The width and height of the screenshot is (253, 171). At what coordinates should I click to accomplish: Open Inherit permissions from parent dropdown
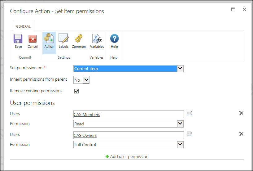click(x=86, y=80)
